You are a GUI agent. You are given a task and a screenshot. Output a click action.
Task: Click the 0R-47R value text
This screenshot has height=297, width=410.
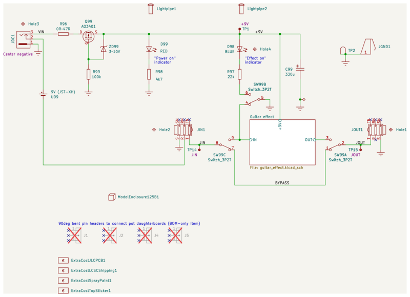point(63,29)
